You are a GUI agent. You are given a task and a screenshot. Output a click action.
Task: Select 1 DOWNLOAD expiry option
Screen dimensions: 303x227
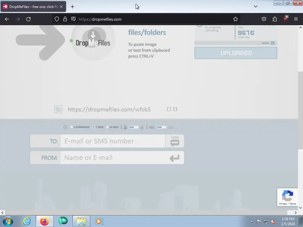click(80, 127)
